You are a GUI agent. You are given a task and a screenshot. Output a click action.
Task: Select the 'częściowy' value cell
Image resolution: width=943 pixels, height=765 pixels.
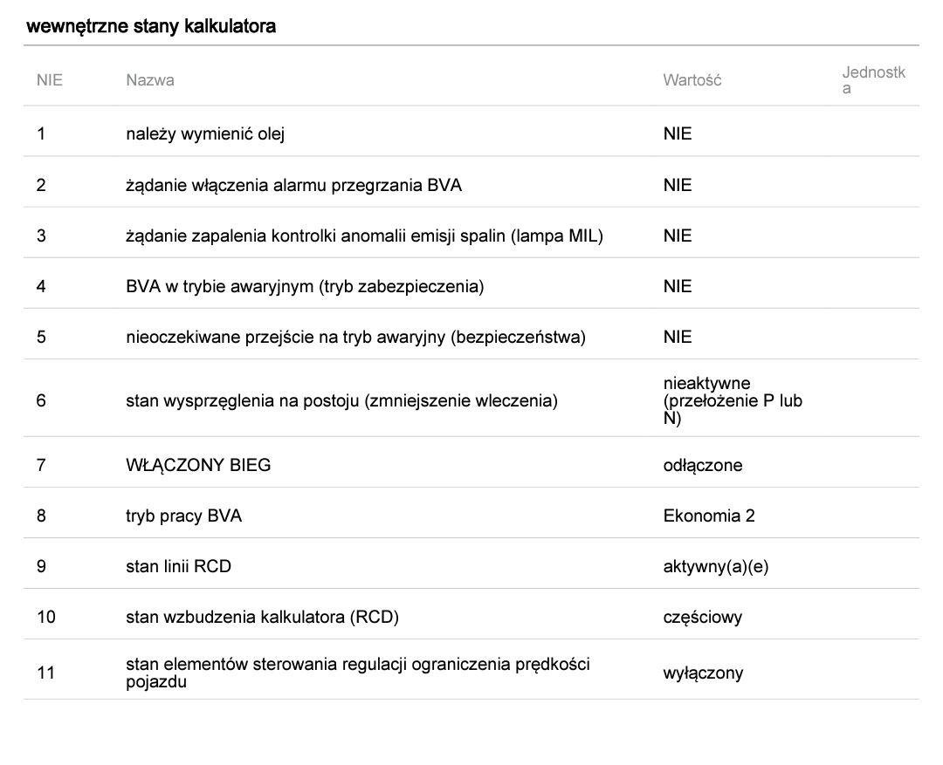coord(703,617)
